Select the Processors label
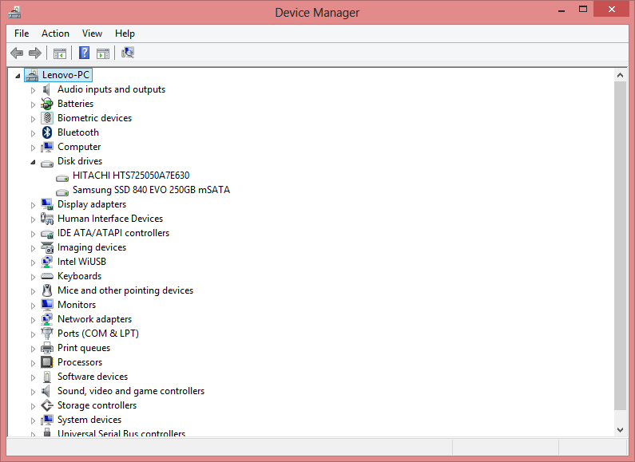Screen dimensions: 635x462 click(80, 362)
